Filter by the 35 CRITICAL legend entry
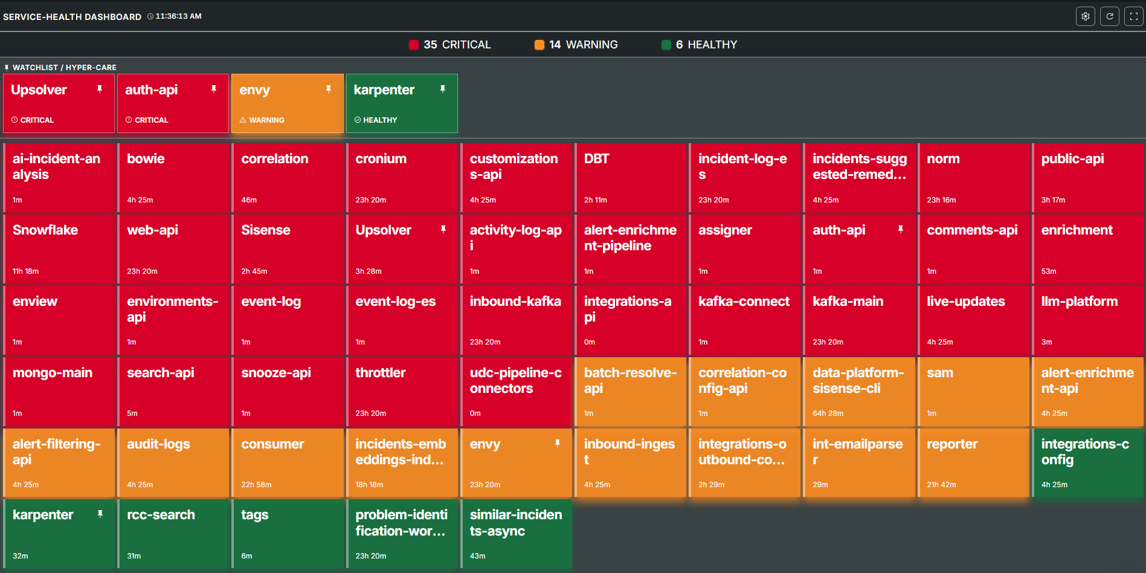Screen dimensions: 1146x573 457,44
